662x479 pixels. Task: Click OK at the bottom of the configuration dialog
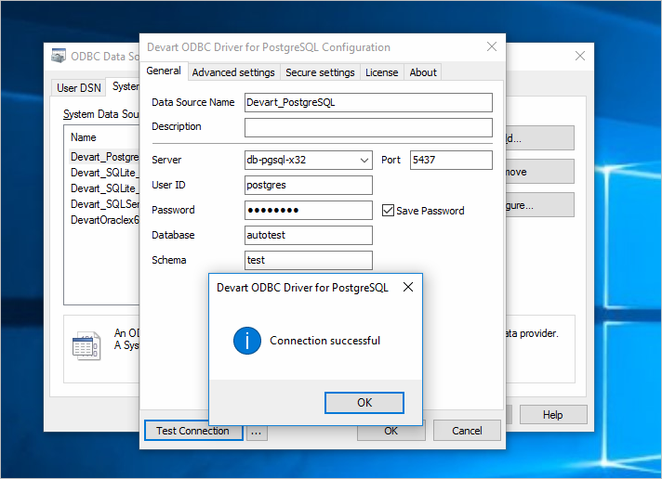391,432
